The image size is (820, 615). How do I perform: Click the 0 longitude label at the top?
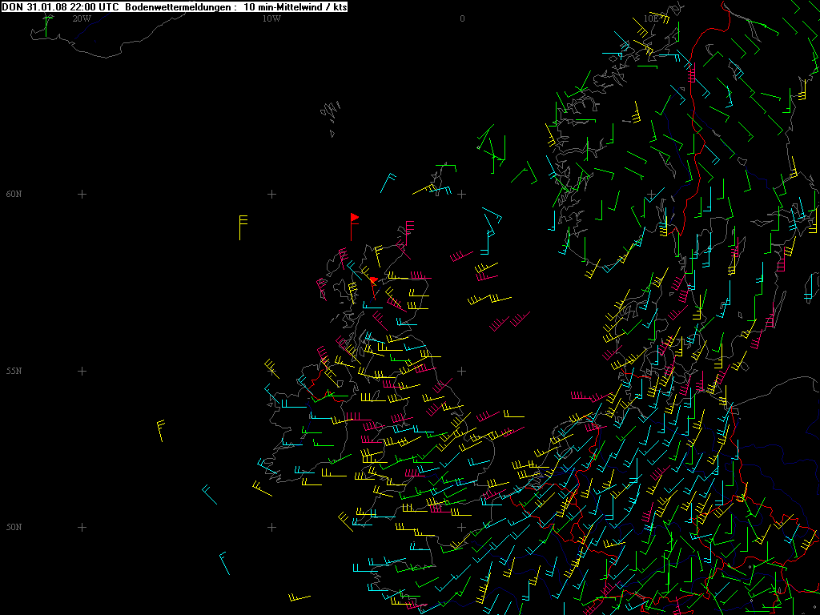pos(462,18)
